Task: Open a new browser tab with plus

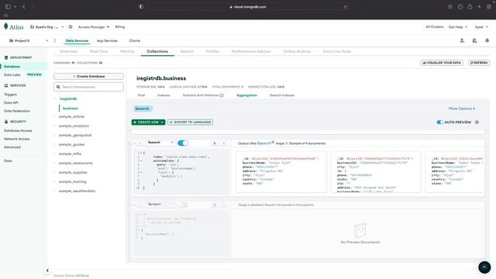Action: (479, 7)
